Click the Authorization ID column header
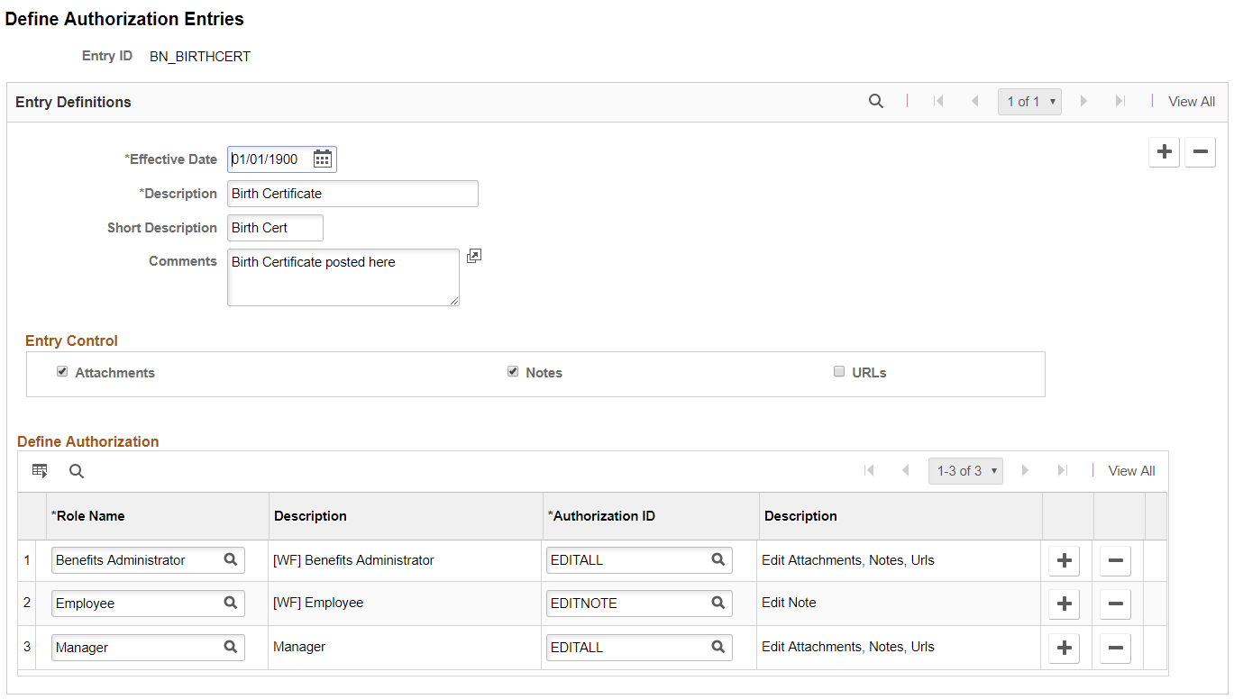This screenshot has height=699, width=1234. [x=601, y=516]
